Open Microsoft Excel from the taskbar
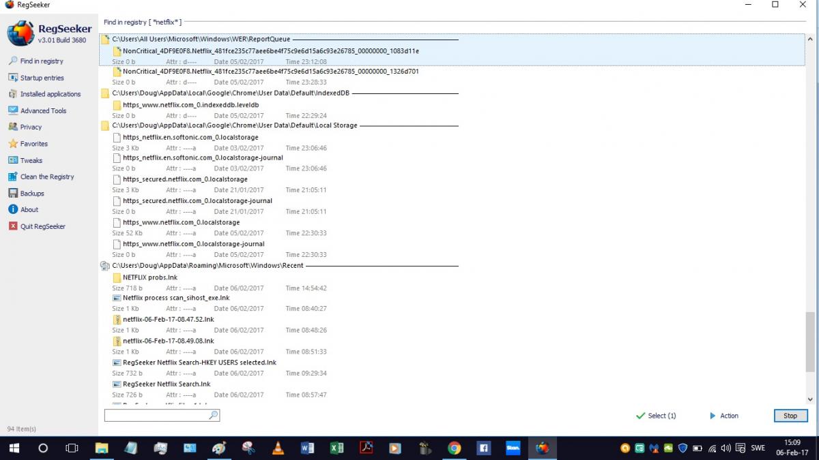 [336, 448]
